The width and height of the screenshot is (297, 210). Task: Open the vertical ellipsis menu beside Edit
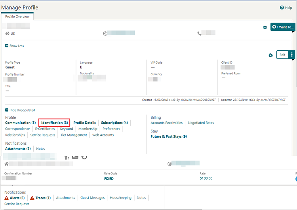291,55
